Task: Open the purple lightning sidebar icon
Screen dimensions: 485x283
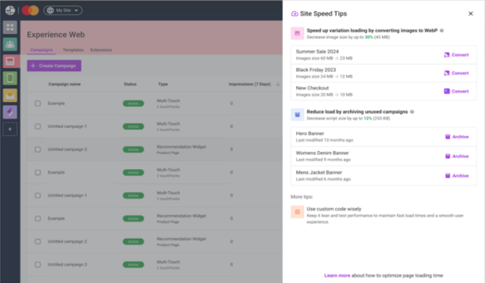Action: pyautogui.click(x=10, y=112)
